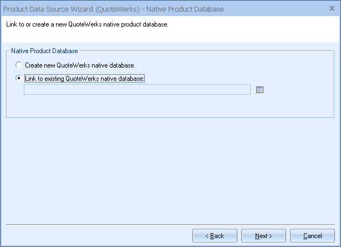Click the 'Create new QuoteWerks native database' label text

80,65
